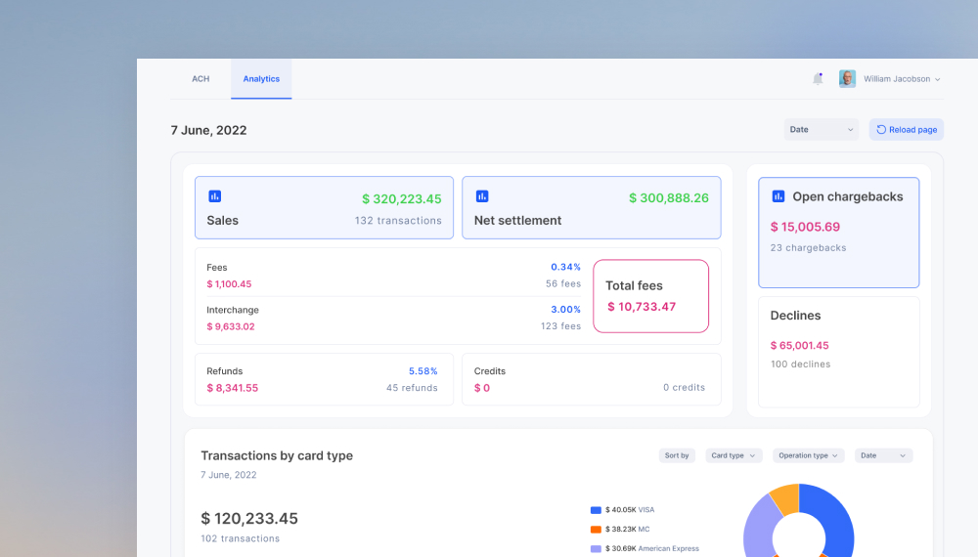Click the $ 10,733.47 total fees amount
The image size is (978, 557).
click(642, 307)
